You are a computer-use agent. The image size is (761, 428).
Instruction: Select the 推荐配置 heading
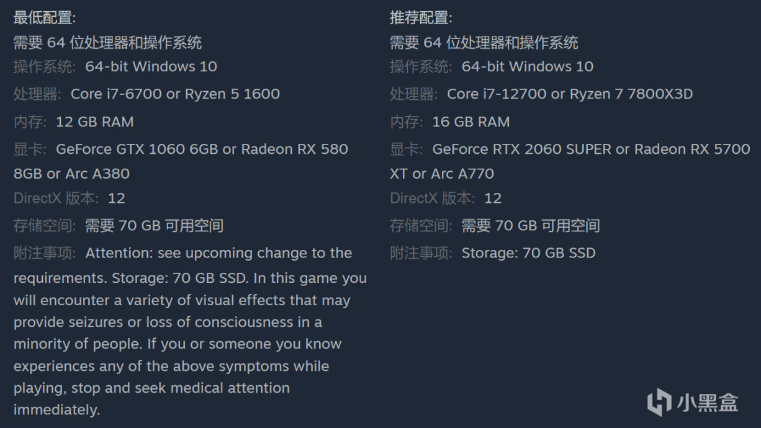click(x=421, y=18)
